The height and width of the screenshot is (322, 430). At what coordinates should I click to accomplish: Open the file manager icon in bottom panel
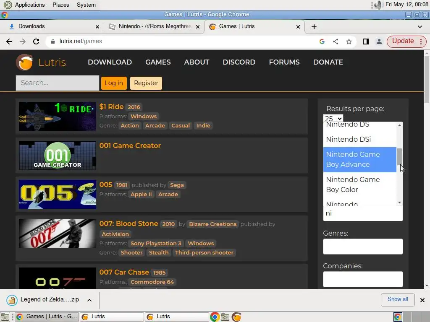pyautogui.click(x=225, y=317)
